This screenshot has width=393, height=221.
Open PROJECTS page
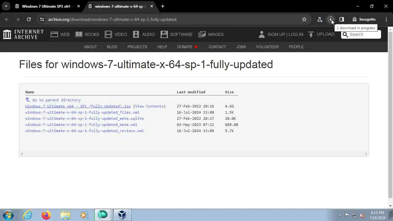click(x=137, y=47)
